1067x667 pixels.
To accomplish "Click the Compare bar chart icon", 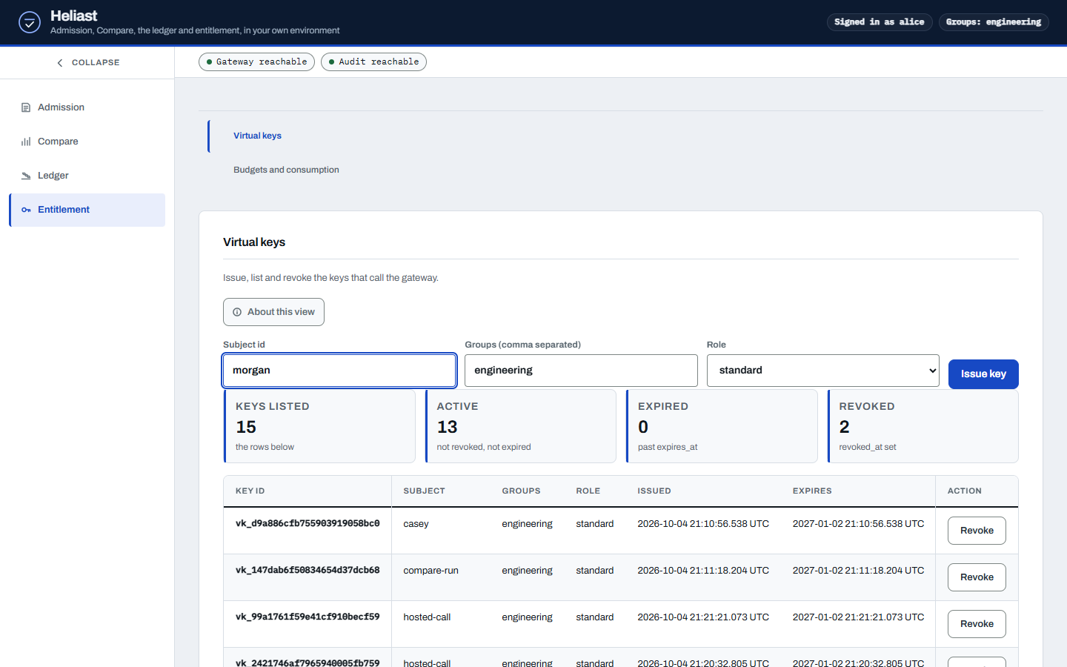I will 26,142.
